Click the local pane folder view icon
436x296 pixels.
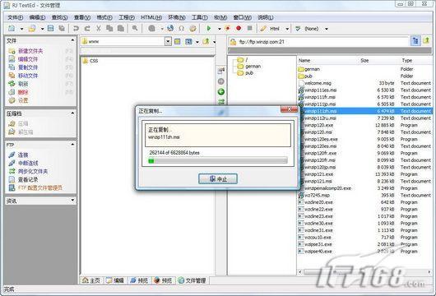[178, 42]
